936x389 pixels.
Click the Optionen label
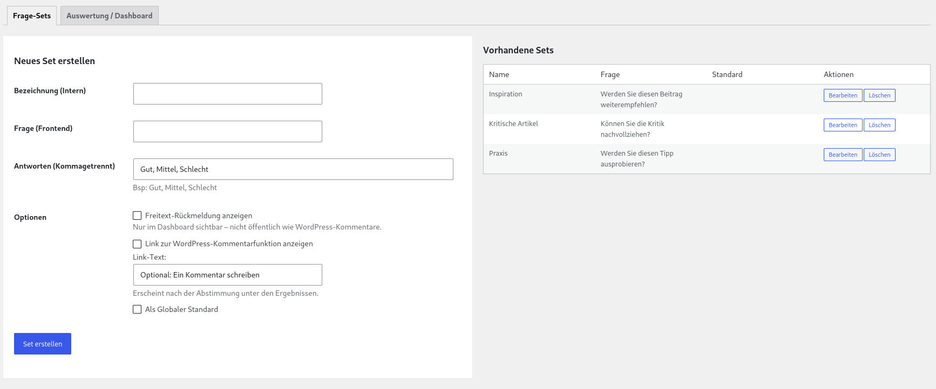[x=30, y=217]
